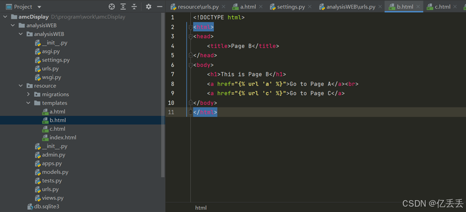Open asgi.py in project tree
This screenshot has width=466, height=212.
tap(51, 51)
